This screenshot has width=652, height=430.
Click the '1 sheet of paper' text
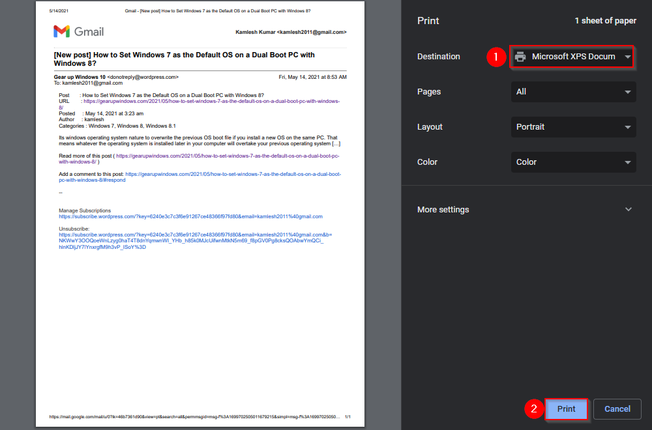pyautogui.click(x=606, y=21)
